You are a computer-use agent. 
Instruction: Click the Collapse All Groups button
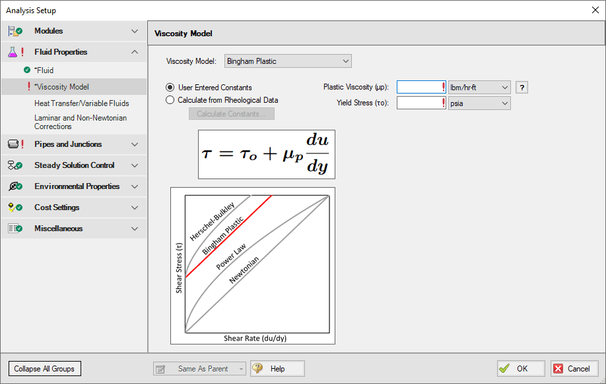tap(44, 368)
